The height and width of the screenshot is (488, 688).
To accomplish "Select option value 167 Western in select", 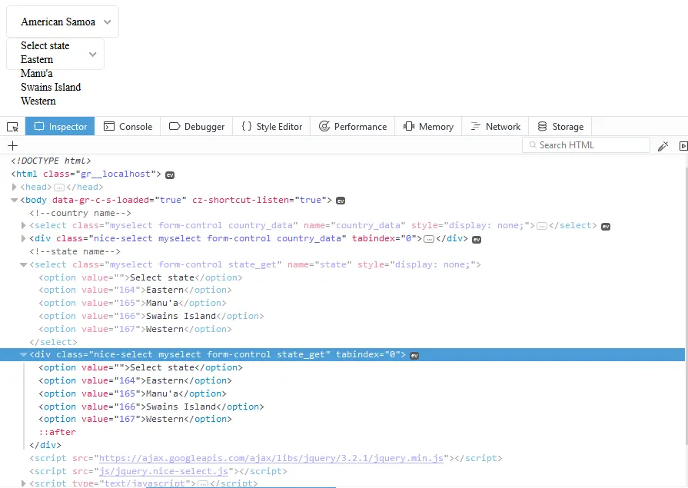I will 135,329.
